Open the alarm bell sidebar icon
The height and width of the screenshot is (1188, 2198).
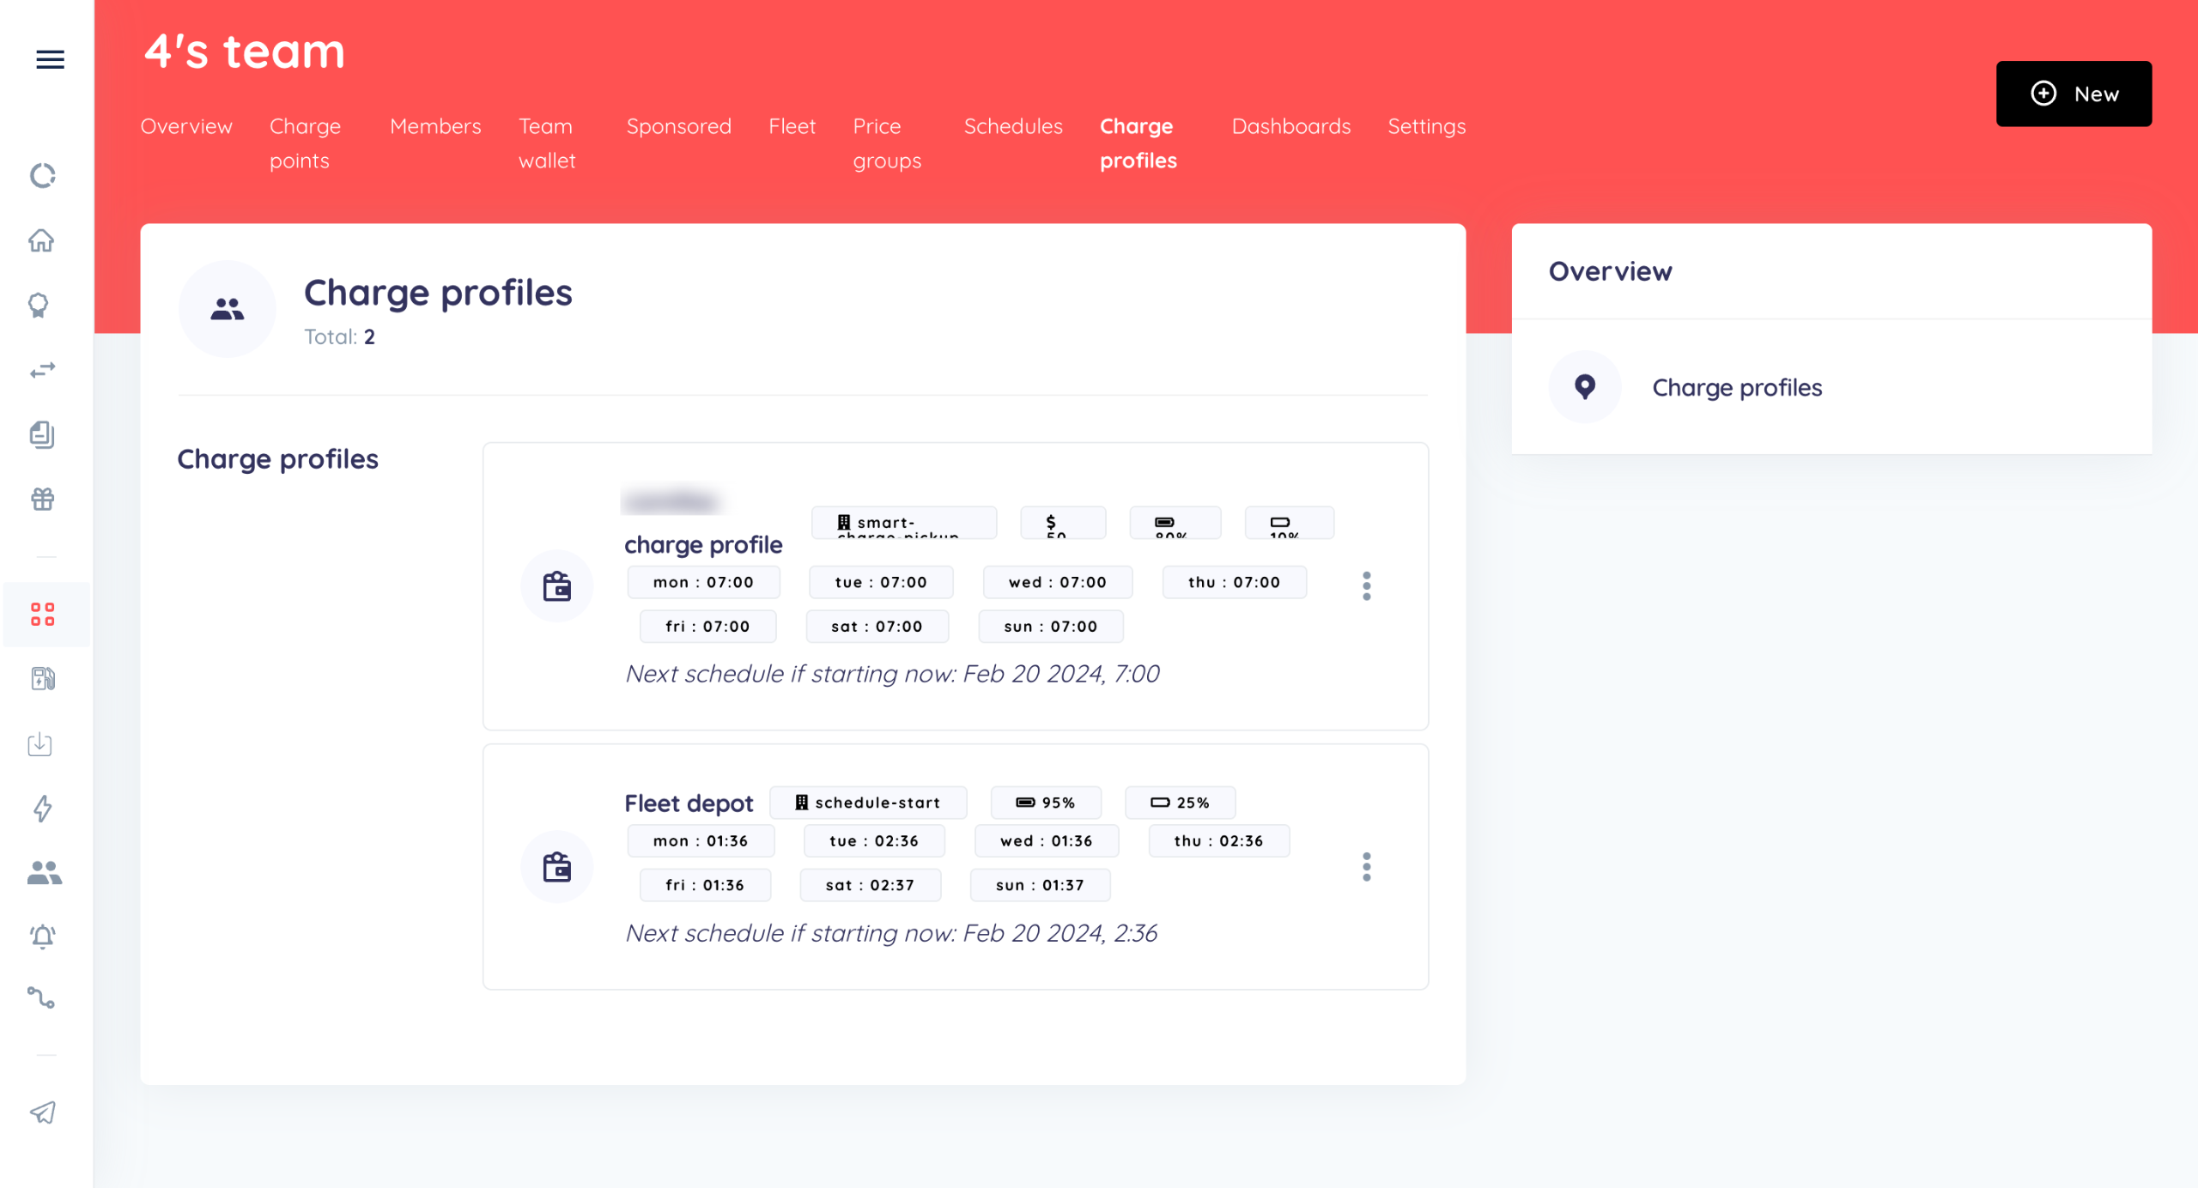(x=42, y=936)
